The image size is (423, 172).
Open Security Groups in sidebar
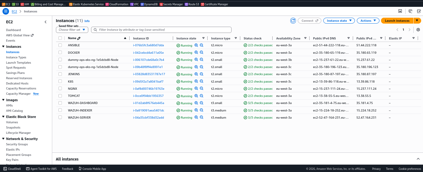click(x=17, y=144)
